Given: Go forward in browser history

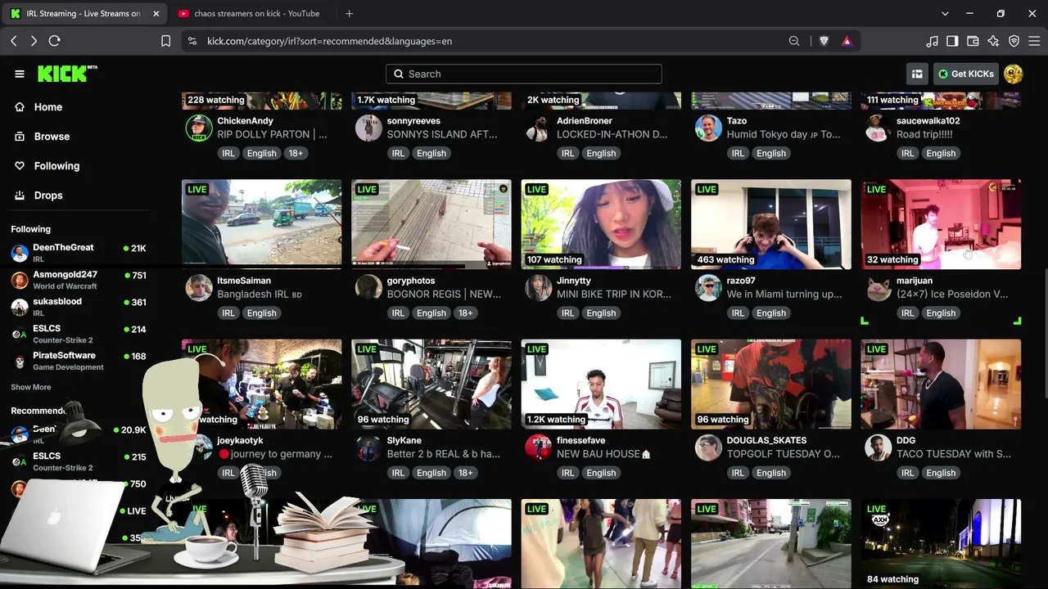Looking at the screenshot, I should [x=34, y=41].
